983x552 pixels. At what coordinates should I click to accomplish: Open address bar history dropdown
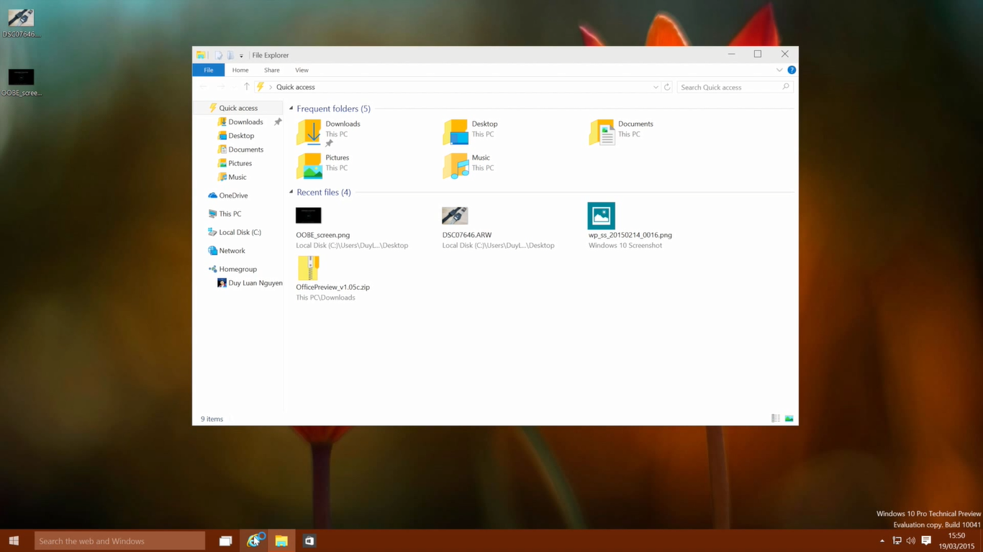656,87
